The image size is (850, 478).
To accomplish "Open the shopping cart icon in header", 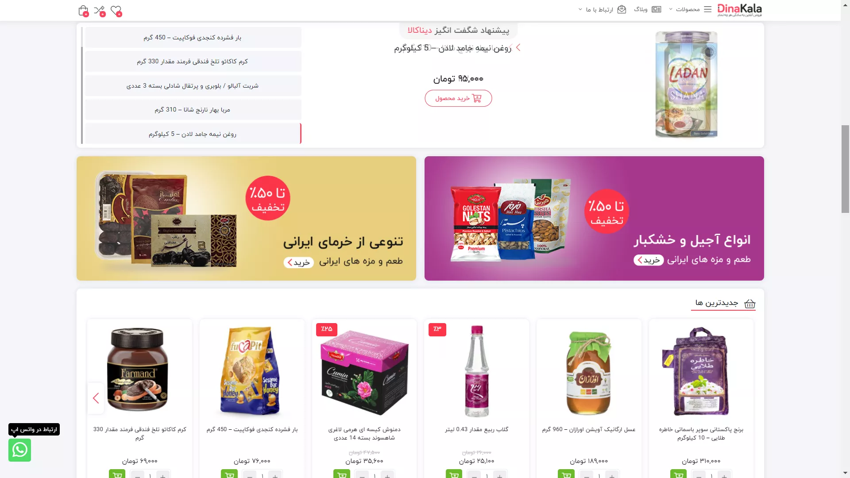I will 83,10.
